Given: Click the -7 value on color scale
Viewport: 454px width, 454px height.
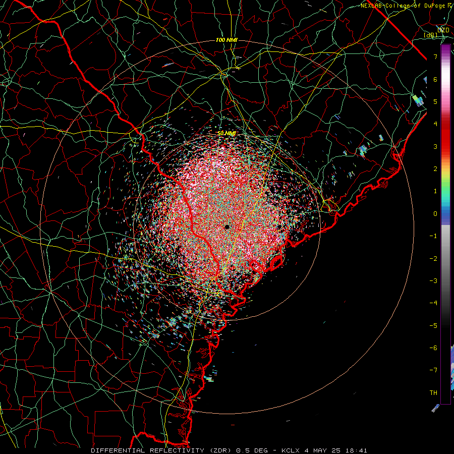Looking at the screenshot, I should coord(433,370).
